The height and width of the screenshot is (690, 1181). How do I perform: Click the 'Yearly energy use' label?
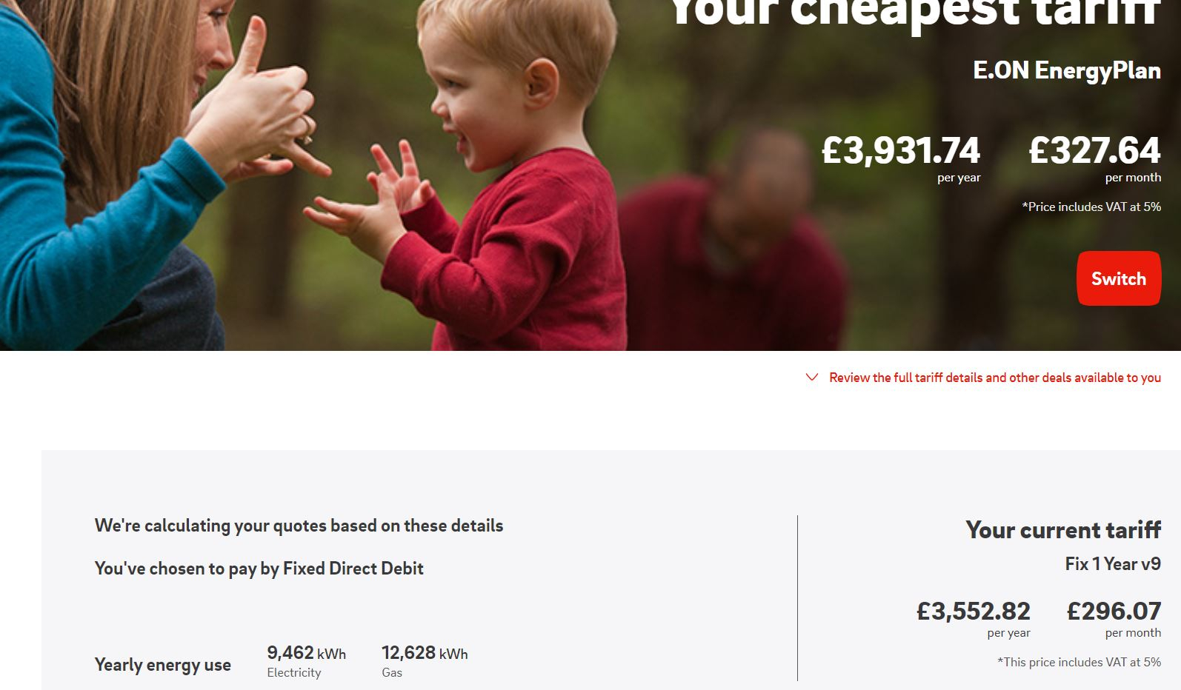pyautogui.click(x=162, y=665)
